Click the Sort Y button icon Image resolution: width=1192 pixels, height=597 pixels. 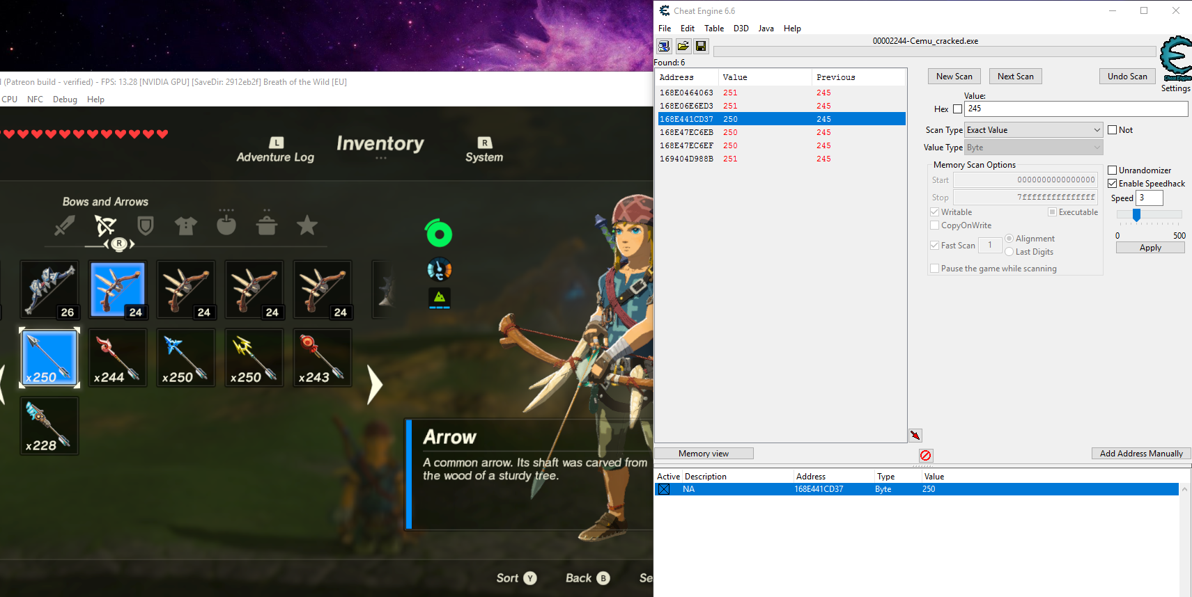point(530,578)
